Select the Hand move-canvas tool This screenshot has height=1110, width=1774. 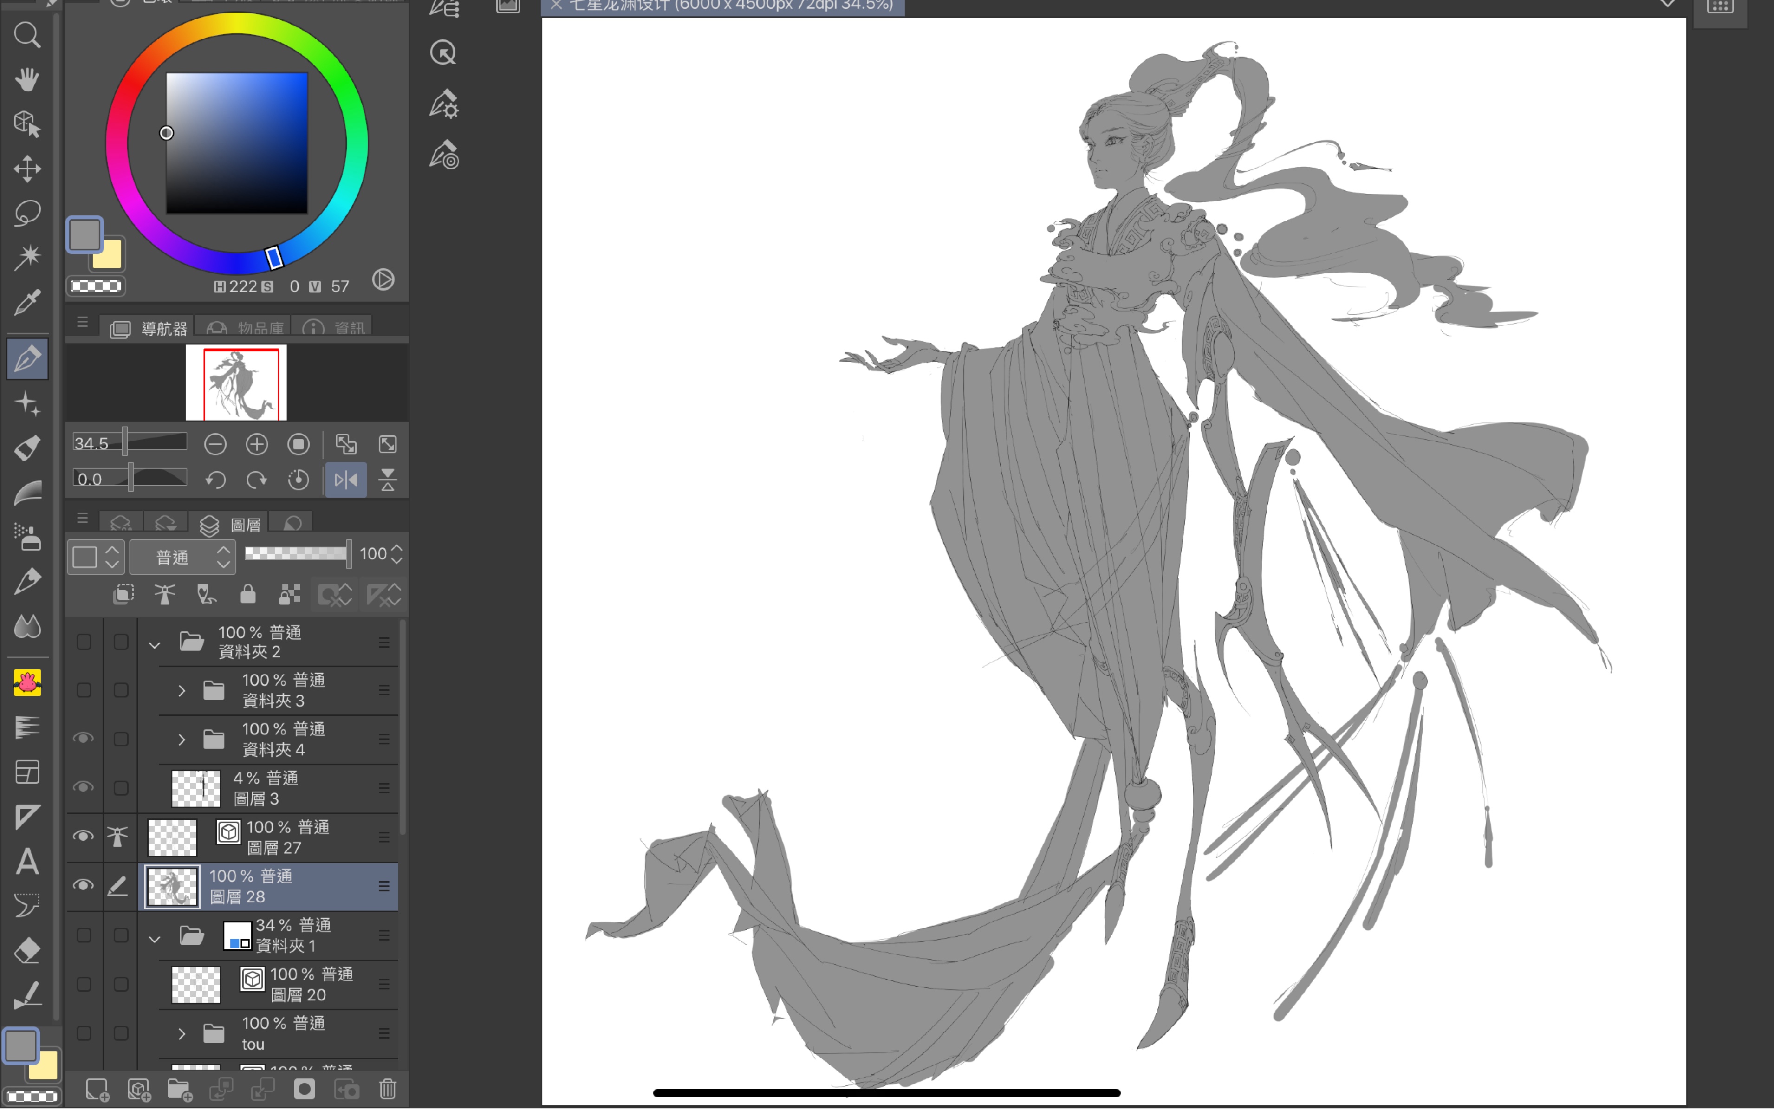(27, 78)
